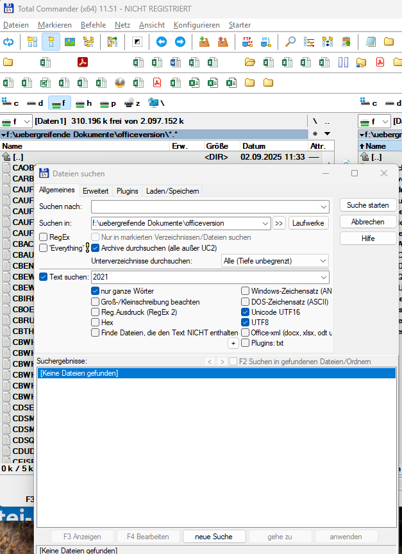This screenshot has height=554, width=402.
Task: Disable the Text suchen checkbox
Action: pyautogui.click(x=43, y=277)
